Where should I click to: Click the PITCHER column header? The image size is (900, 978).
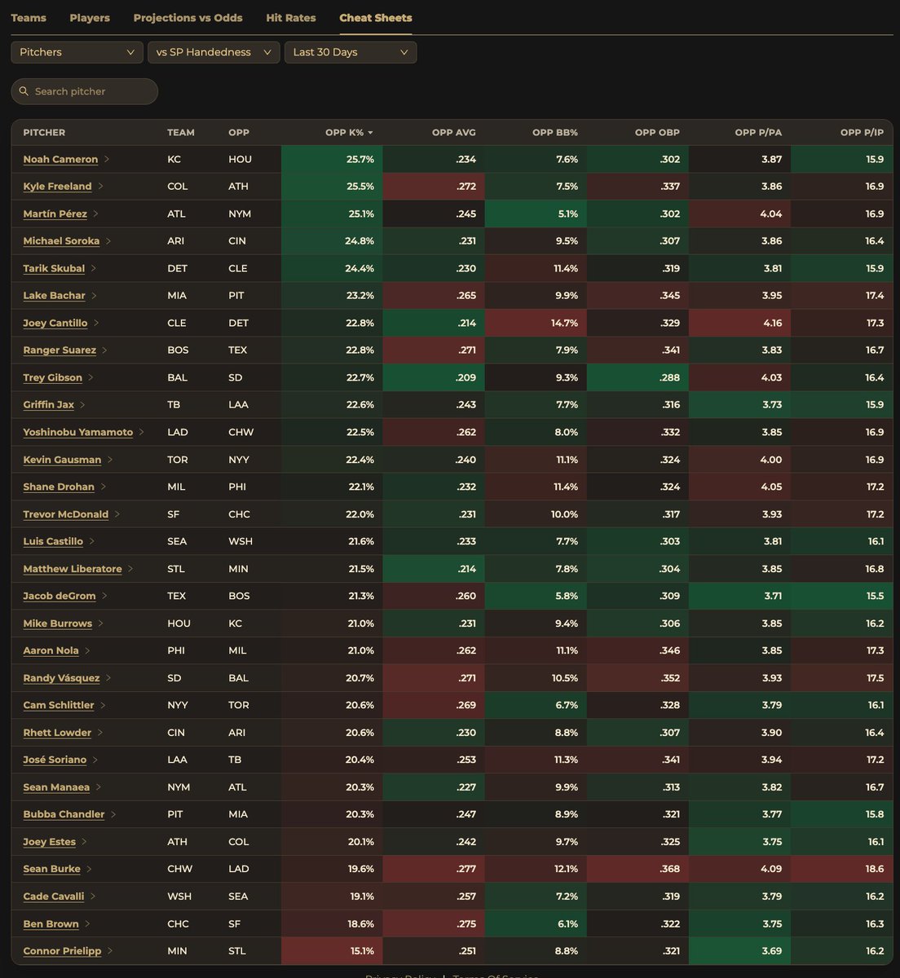pos(44,133)
